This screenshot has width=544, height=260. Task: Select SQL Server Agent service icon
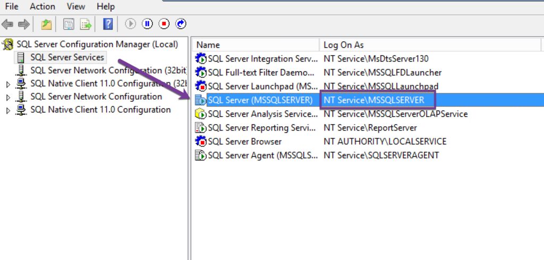[x=201, y=155]
